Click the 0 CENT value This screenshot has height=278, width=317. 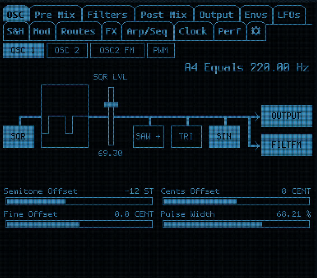click(296, 191)
